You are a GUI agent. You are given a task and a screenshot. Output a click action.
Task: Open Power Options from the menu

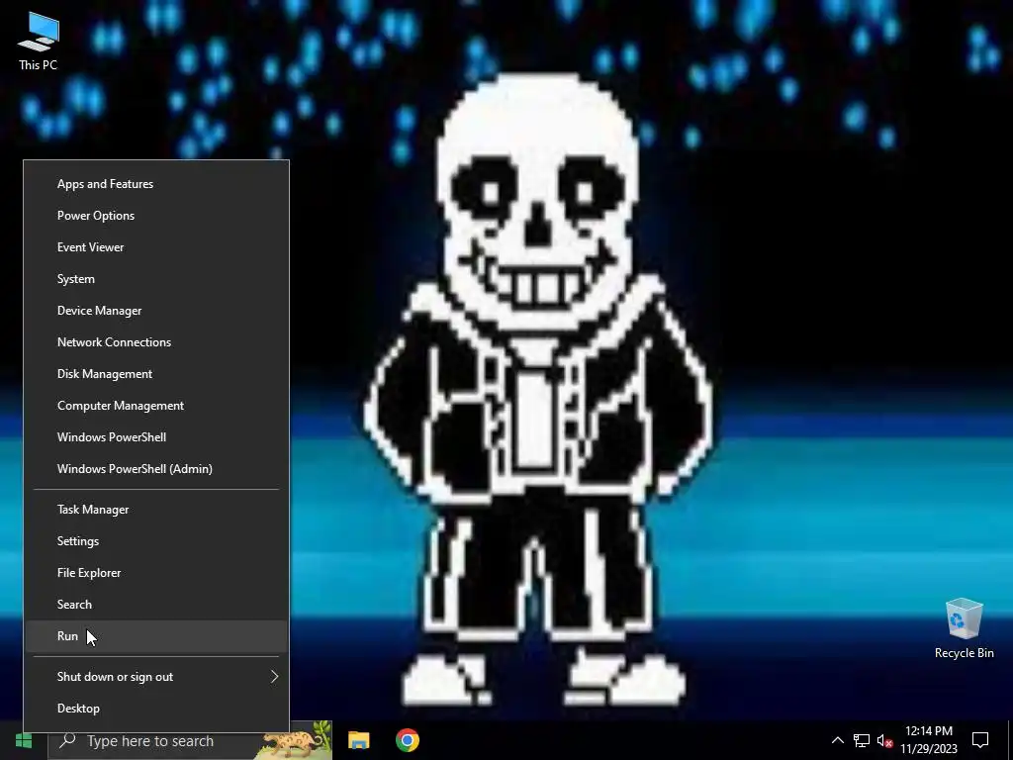[x=156, y=216]
